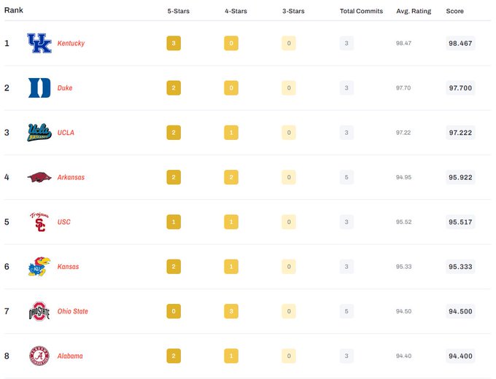Click the USC Trojans logo
Image resolution: width=496 pixels, height=379 pixels.
click(x=39, y=222)
